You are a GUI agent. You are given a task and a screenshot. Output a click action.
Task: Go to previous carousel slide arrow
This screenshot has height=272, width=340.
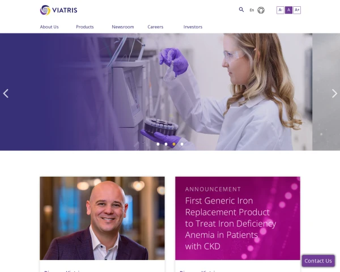[x=6, y=93]
